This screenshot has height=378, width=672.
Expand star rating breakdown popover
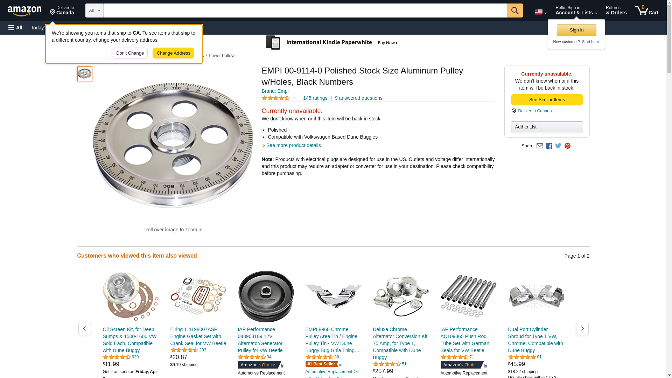click(x=279, y=98)
